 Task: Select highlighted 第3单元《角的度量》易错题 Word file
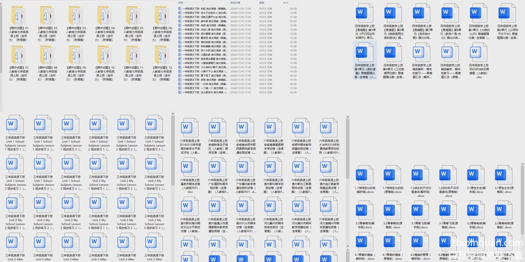coord(365,53)
